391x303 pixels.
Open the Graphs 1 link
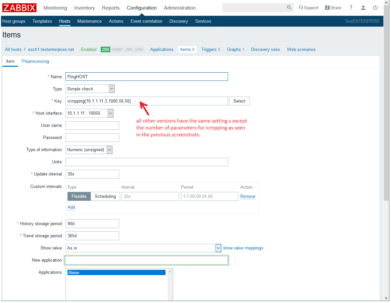click(236, 50)
